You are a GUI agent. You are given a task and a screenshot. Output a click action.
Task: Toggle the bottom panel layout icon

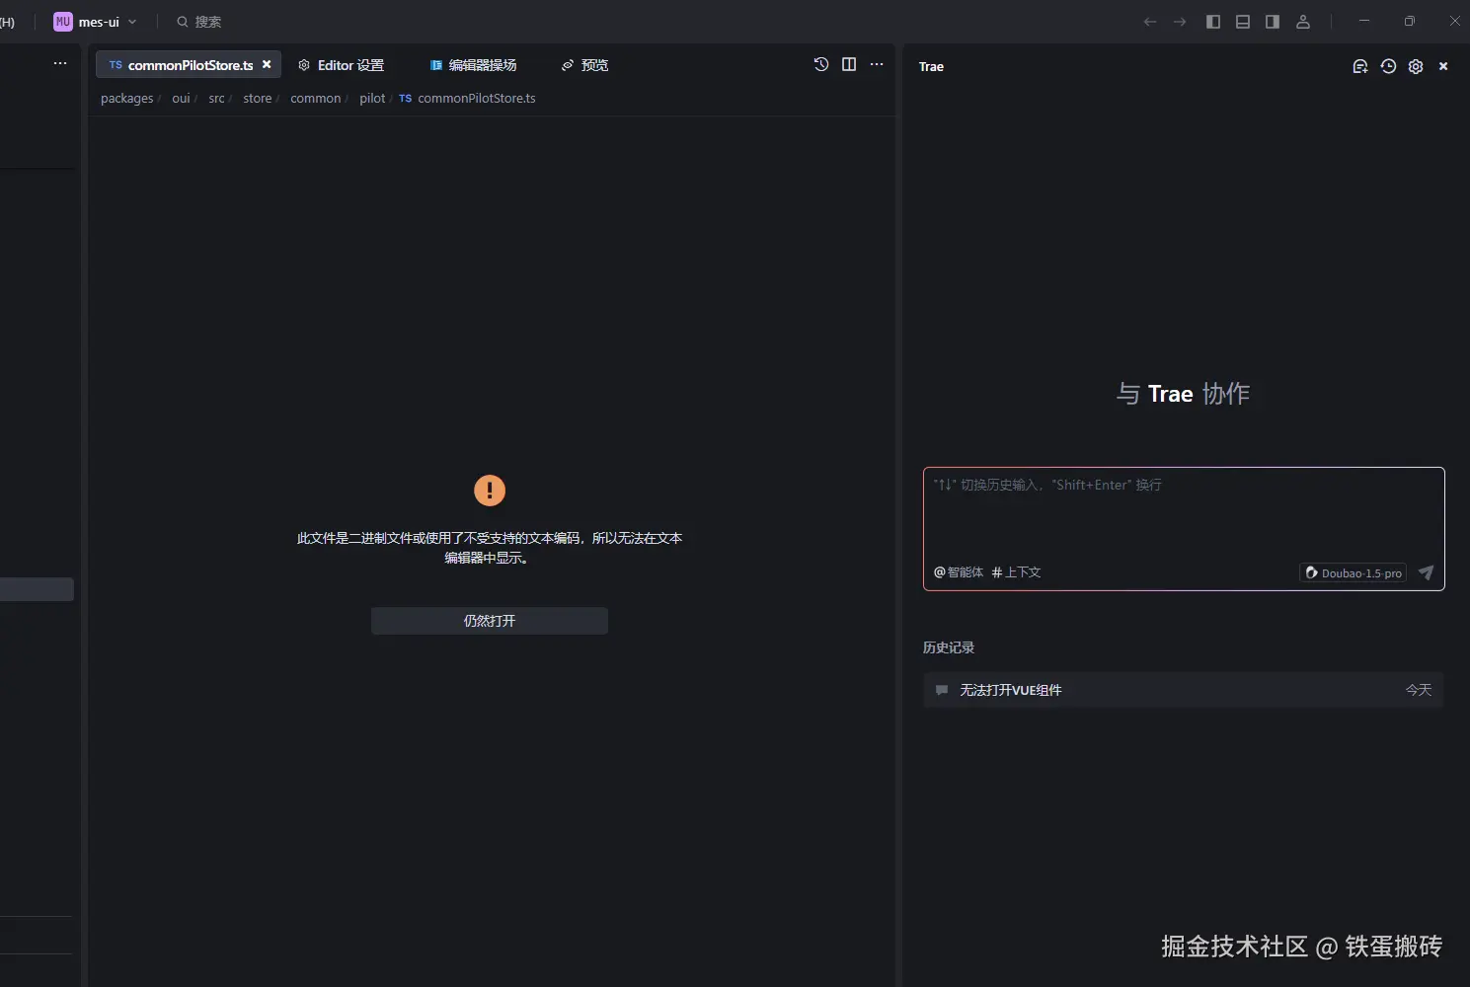click(x=1243, y=22)
